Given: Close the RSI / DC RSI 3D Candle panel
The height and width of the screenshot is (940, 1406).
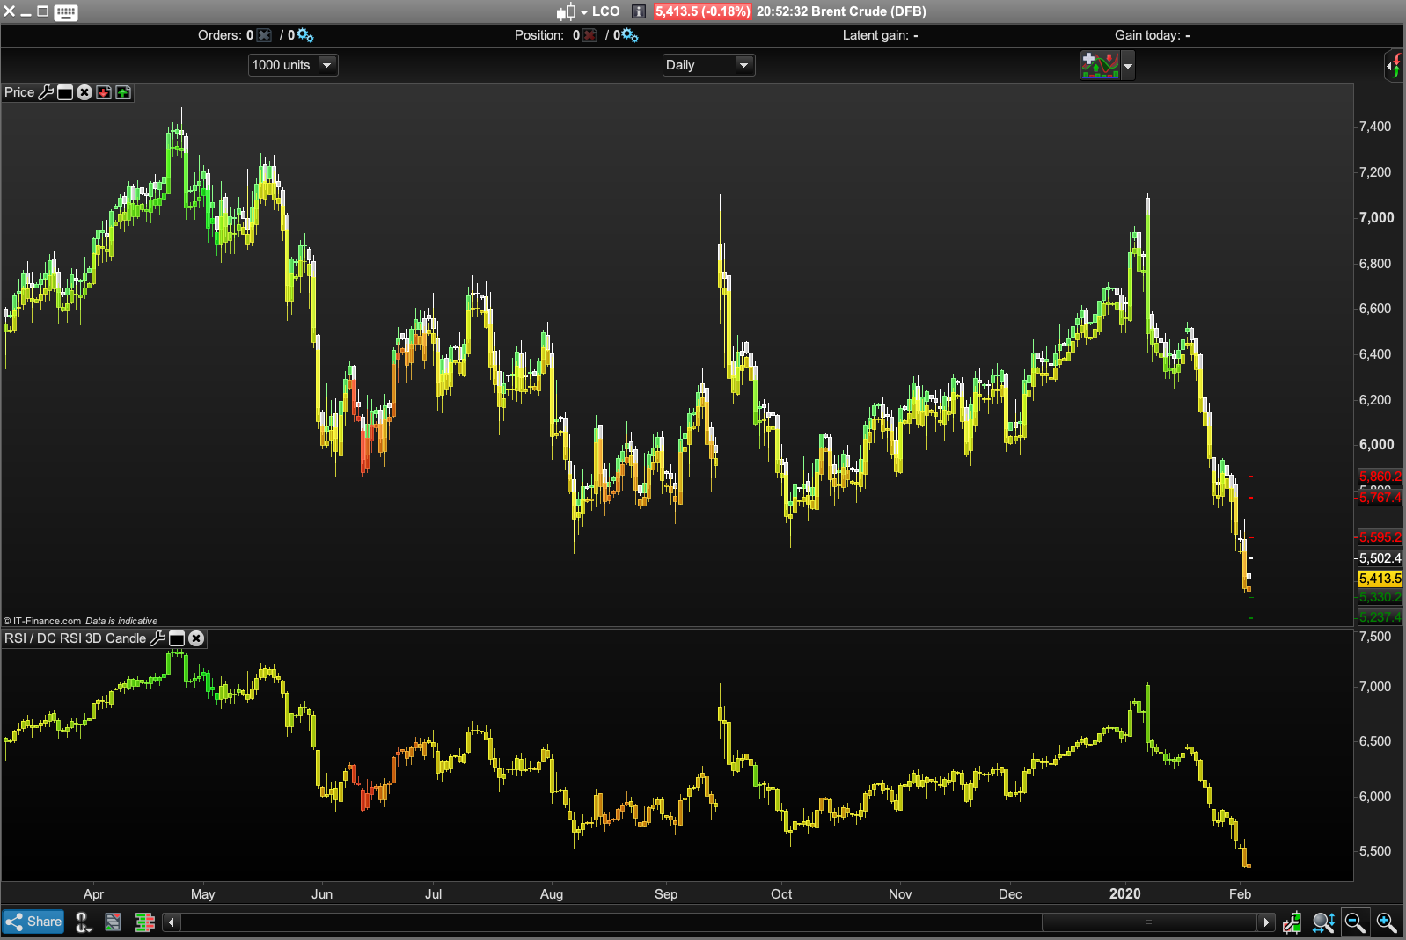Looking at the screenshot, I should (x=196, y=638).
